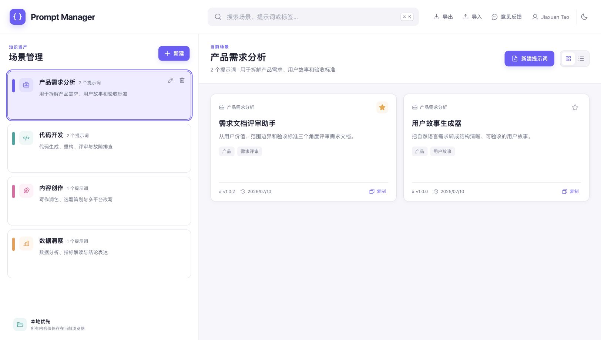
Task: Open 意见反馈 feedback
Action: pos(507,17)
